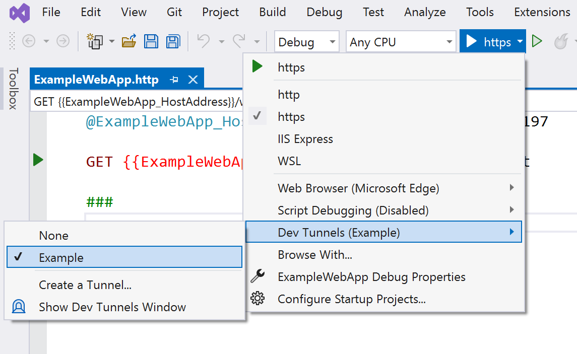The height and width of the screenshot is (354, 577).
Task: Open the File menu
Action: 51,12
